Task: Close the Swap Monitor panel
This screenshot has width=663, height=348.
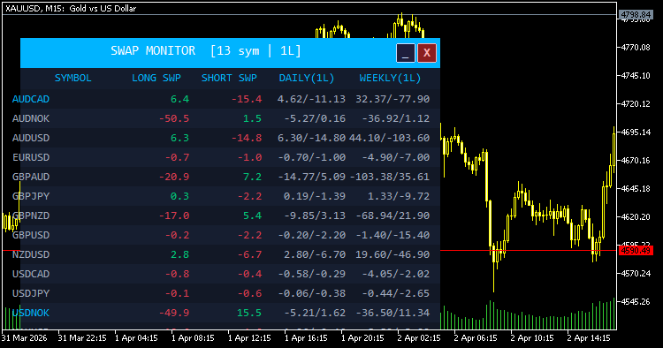Action: coord(427,53)
